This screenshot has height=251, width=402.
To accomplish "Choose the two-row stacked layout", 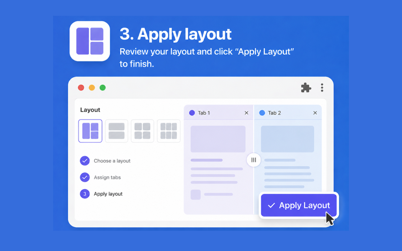I will (117, 131).
